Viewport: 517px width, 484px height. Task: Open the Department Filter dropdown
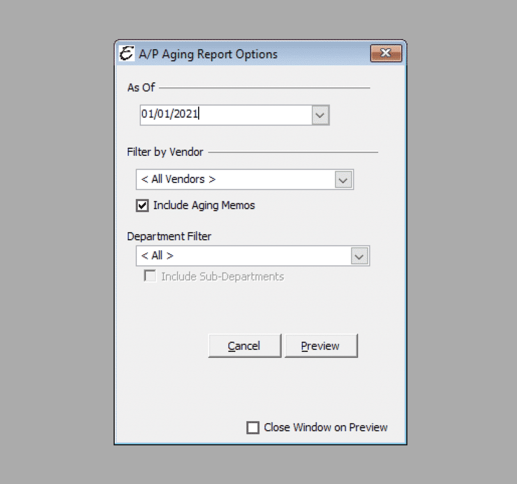tap(359, 256)
